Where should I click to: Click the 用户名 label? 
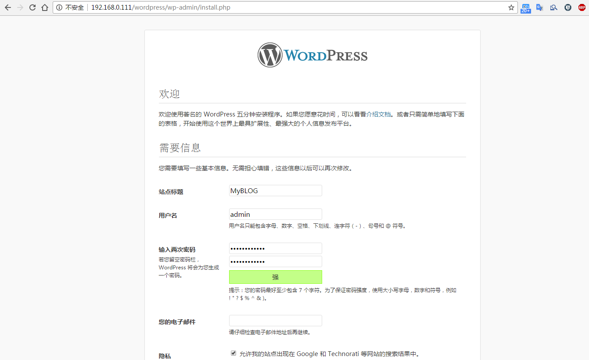(x=168, y=215)
